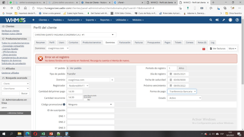Open the wrench setup icon
The image size is (244, 137).
pos(224,20)
